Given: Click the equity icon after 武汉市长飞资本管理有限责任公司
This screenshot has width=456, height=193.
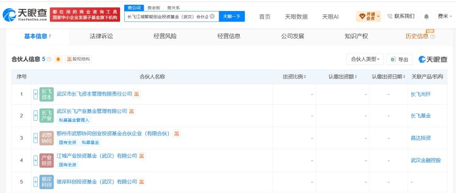Looking at the screenshot, I should tap(136, 94).
